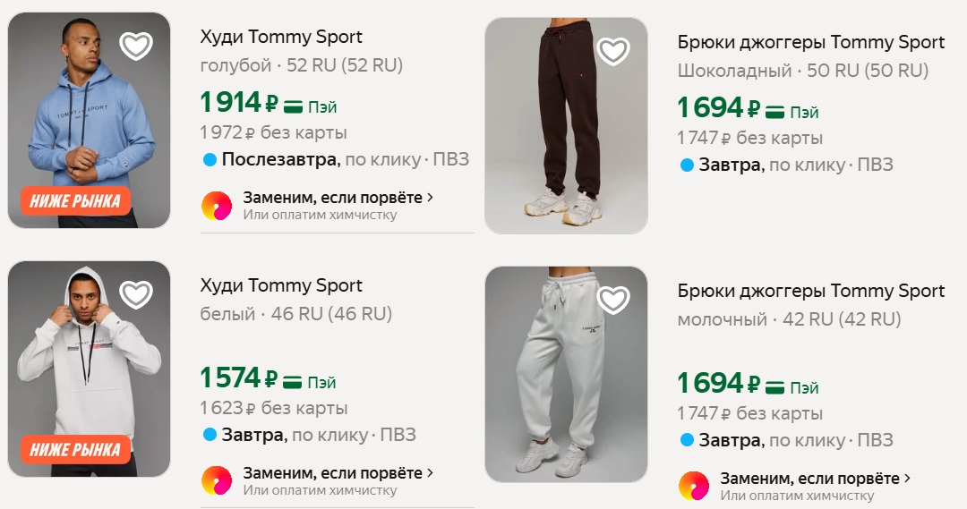The height and width of the screenshot is (509, 967).
Task: Expand 'Заменим, если порвёте' under white hoodie
Action: tap(338, 473)
